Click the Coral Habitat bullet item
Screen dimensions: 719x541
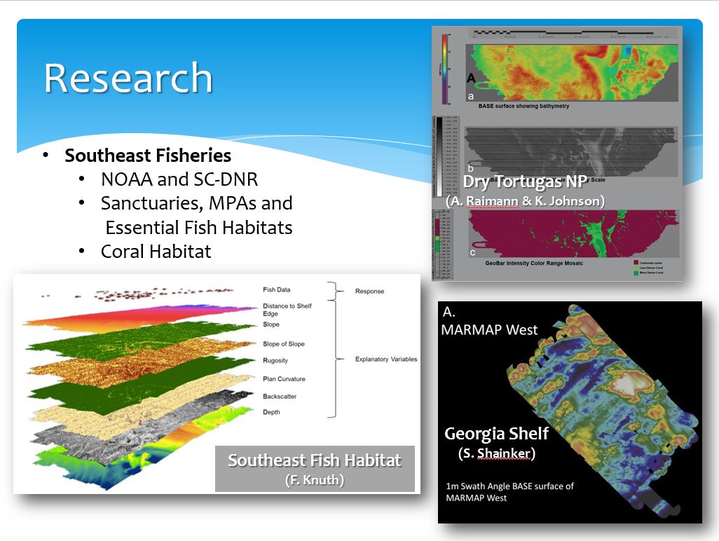tap(156, 251)
